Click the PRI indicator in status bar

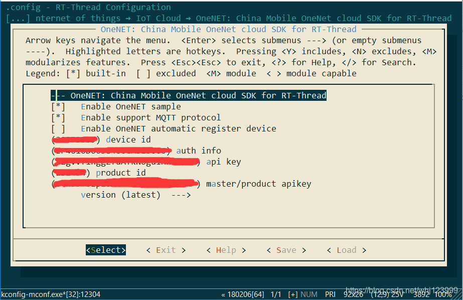330,294
